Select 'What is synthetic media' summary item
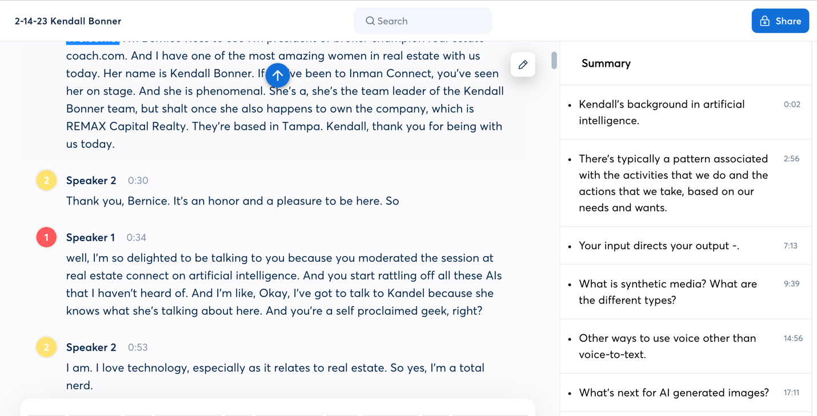Image resolution: width=817 pixels, height=416 pixels. 667,291
